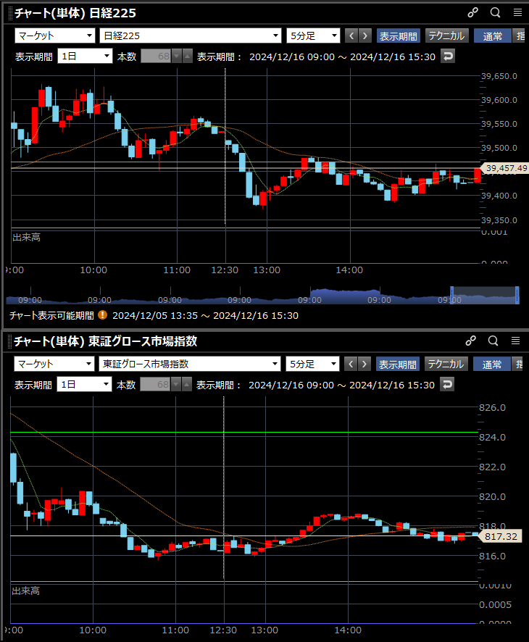The image size is (529, 642).
Task: Go to previous period in 東証グロース chart
Action: pyautogui.click(x=351, y=364)
